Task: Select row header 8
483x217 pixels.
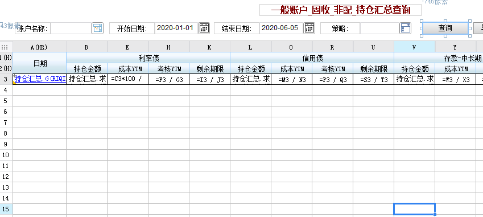Action: (x=6, y=133)
